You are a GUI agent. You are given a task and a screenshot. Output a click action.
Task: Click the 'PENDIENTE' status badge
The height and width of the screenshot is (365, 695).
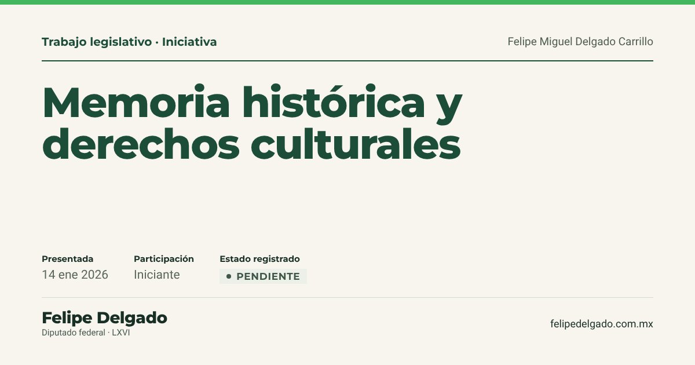(x=263, y=276)
